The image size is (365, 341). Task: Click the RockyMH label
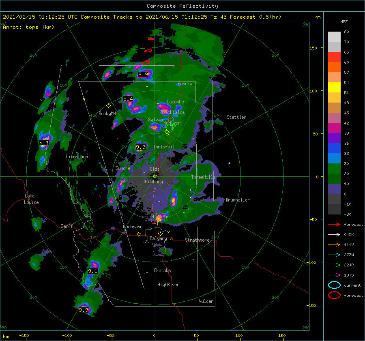coord(107,114)
